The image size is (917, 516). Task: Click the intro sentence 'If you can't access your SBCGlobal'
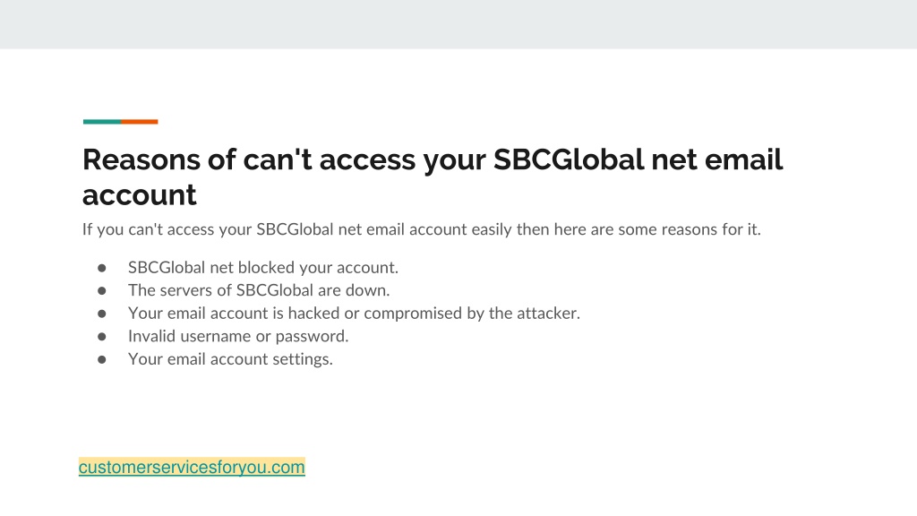[421, 229]
